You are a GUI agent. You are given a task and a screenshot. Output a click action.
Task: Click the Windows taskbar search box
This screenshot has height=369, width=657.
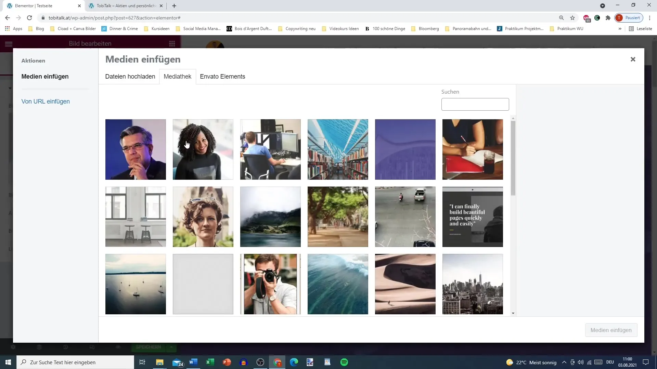pyautogui.click(x=75, y=362)
